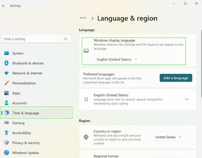202x158 pixels.
Task: Open United States country dropdown
Action: [x=168, y=137]
